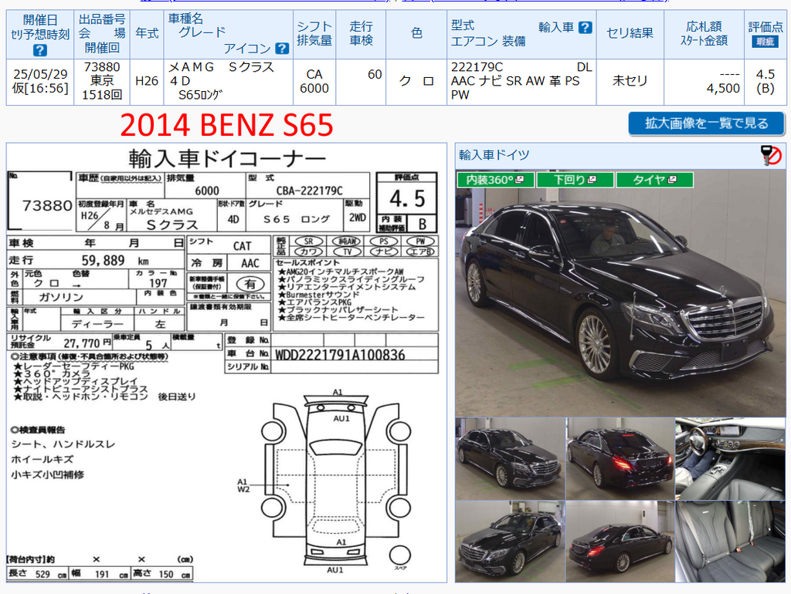Click the sales point ★パノラミックスライディングルーフ
Viewport: 791px width, 594px height.
click(351, 279)
